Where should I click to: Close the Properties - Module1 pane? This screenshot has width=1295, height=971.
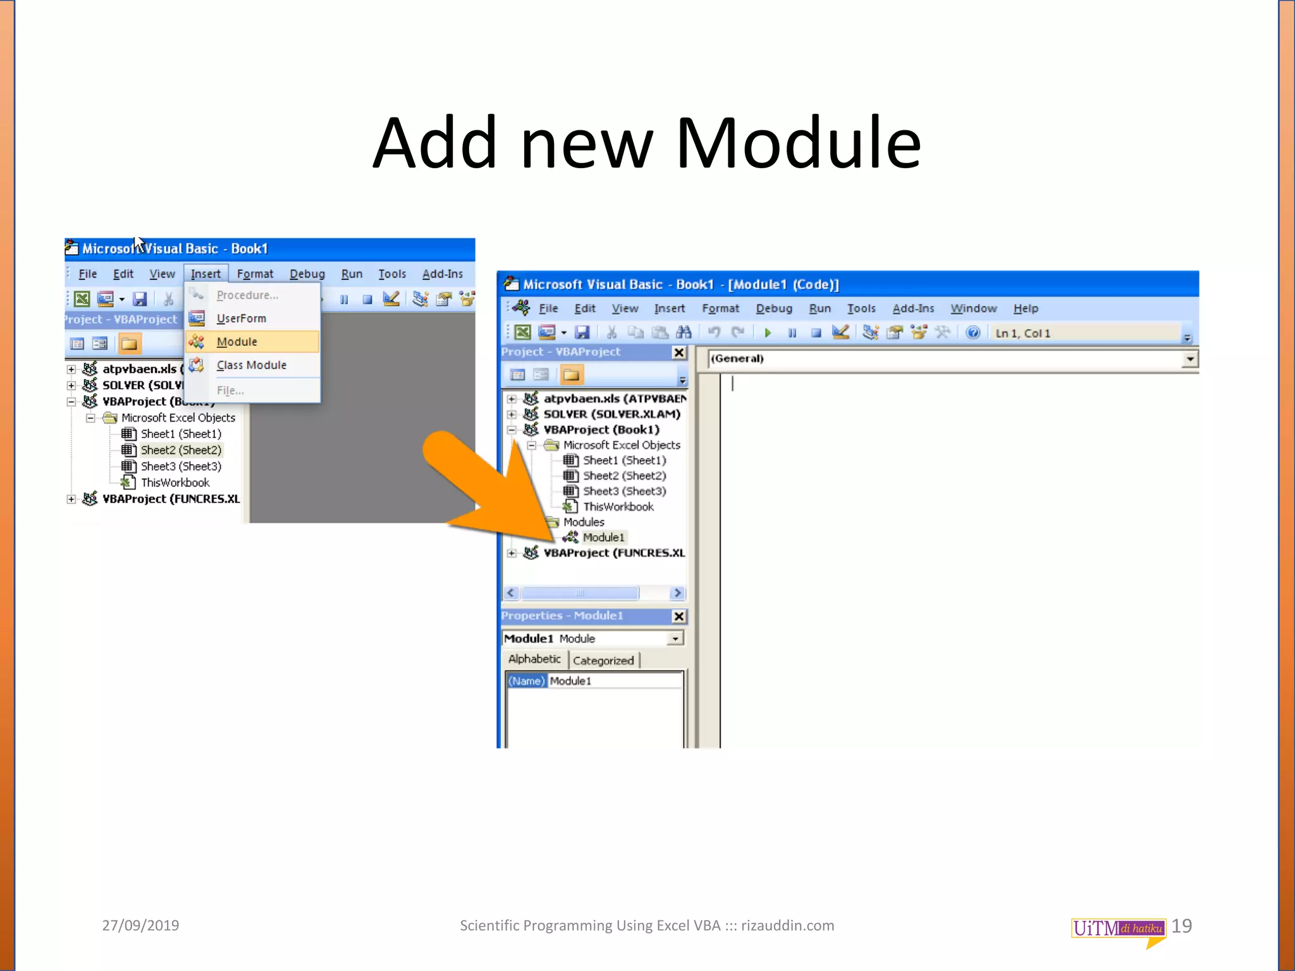point(678,616)
